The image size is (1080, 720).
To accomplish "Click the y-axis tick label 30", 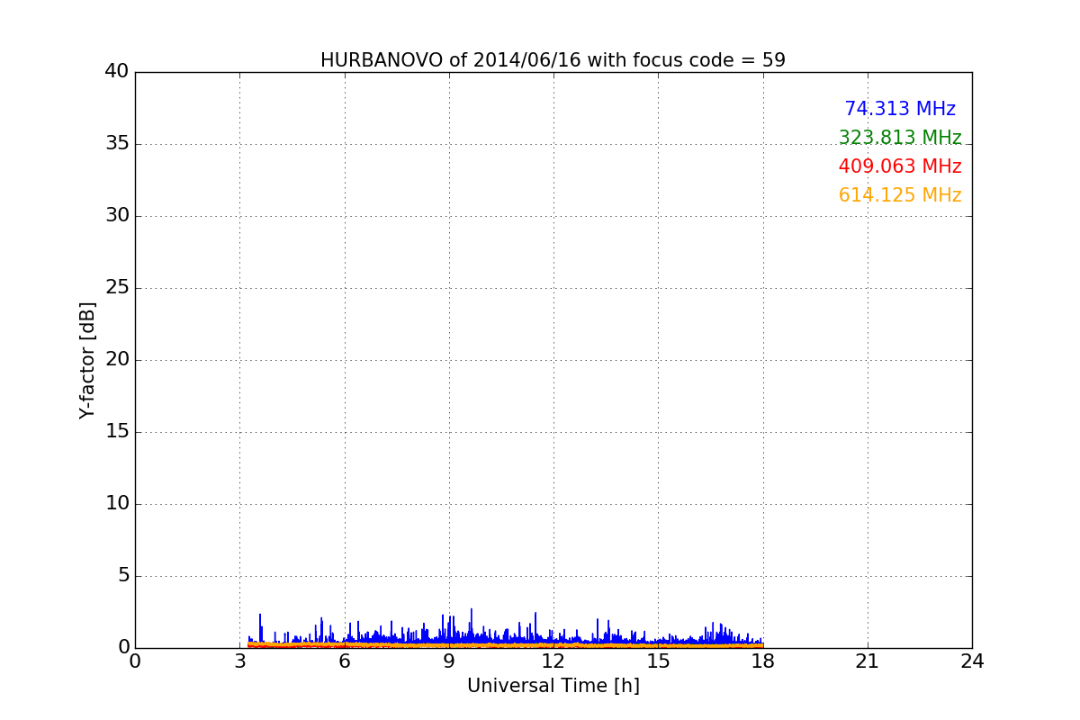I will coord(117,216).
